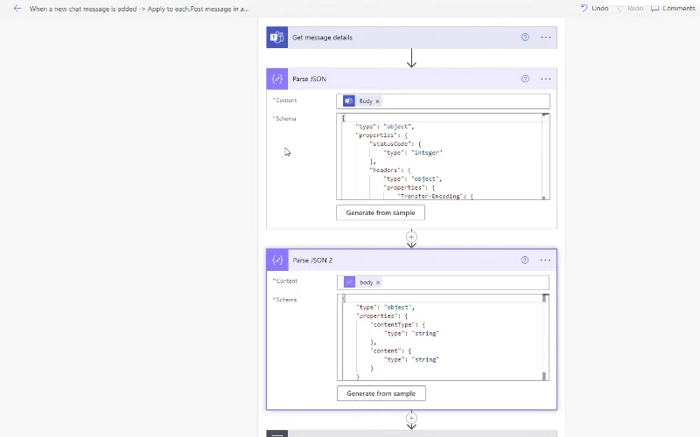Collapse the Parse JSON 2 action header
This screenshot has width=700, height=437.
pyautogui.click(x=411, y=260)
